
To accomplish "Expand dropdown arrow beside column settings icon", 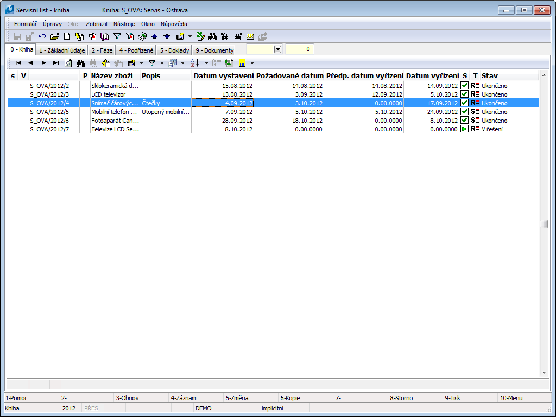I will [182, 63].
